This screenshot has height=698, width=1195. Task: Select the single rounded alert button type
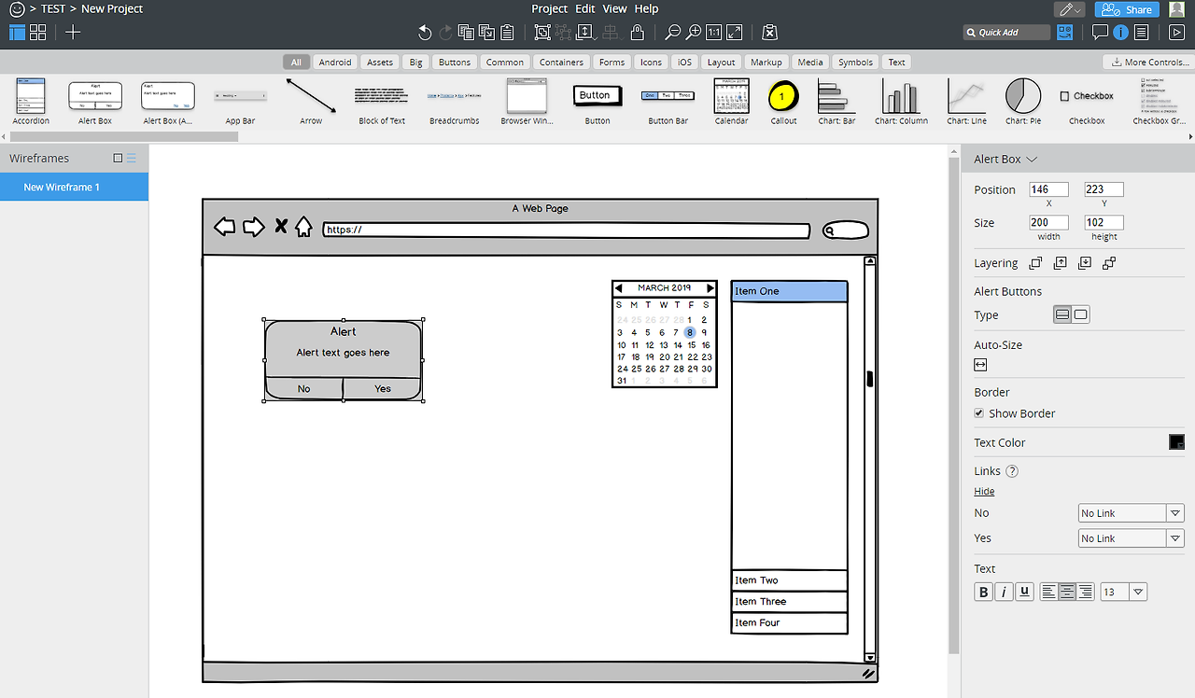click(1080, 315)
